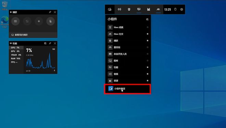The image size is (226, 128).
Task: Open Game Bar settings gear
Action: pyautogui.click(x=181, y=9)
